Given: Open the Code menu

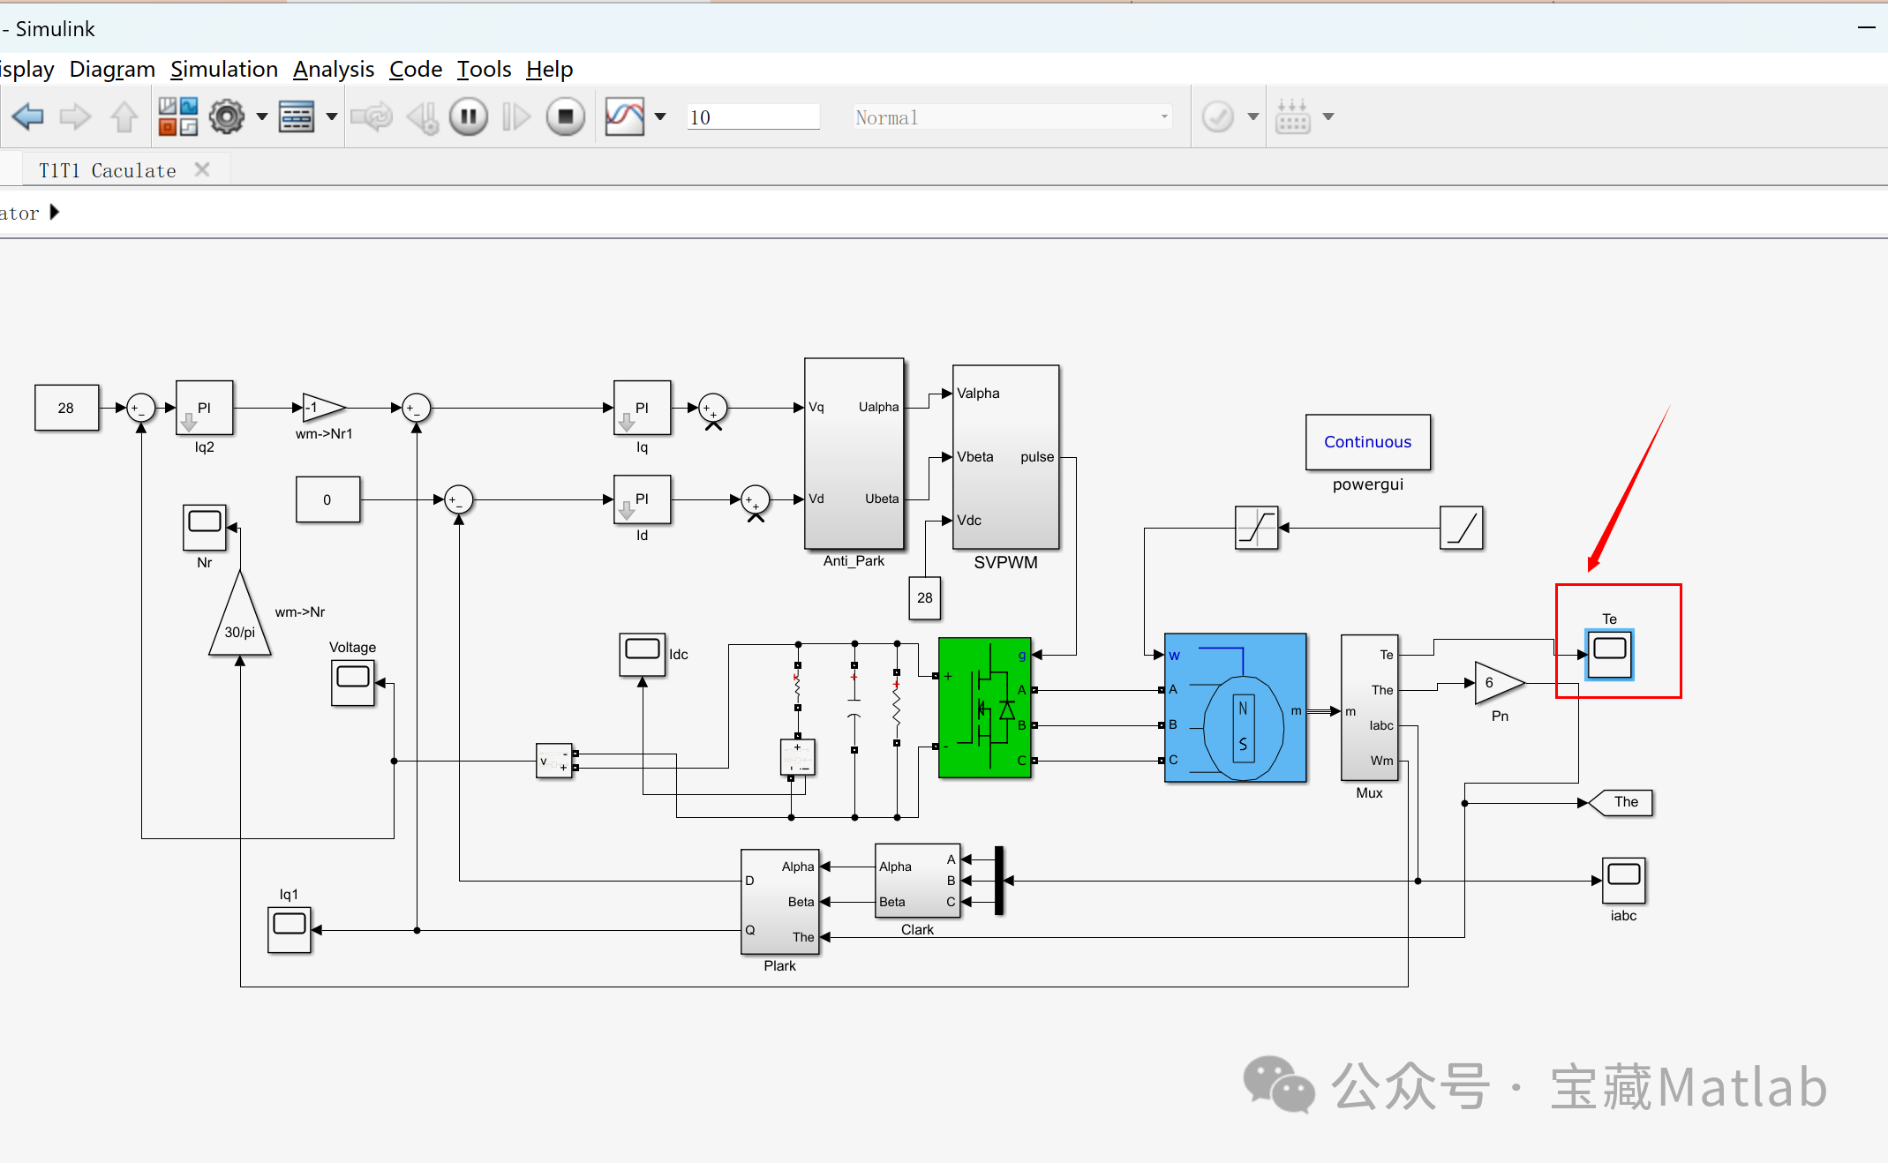Looking at the screenshot, I should 416,69.
